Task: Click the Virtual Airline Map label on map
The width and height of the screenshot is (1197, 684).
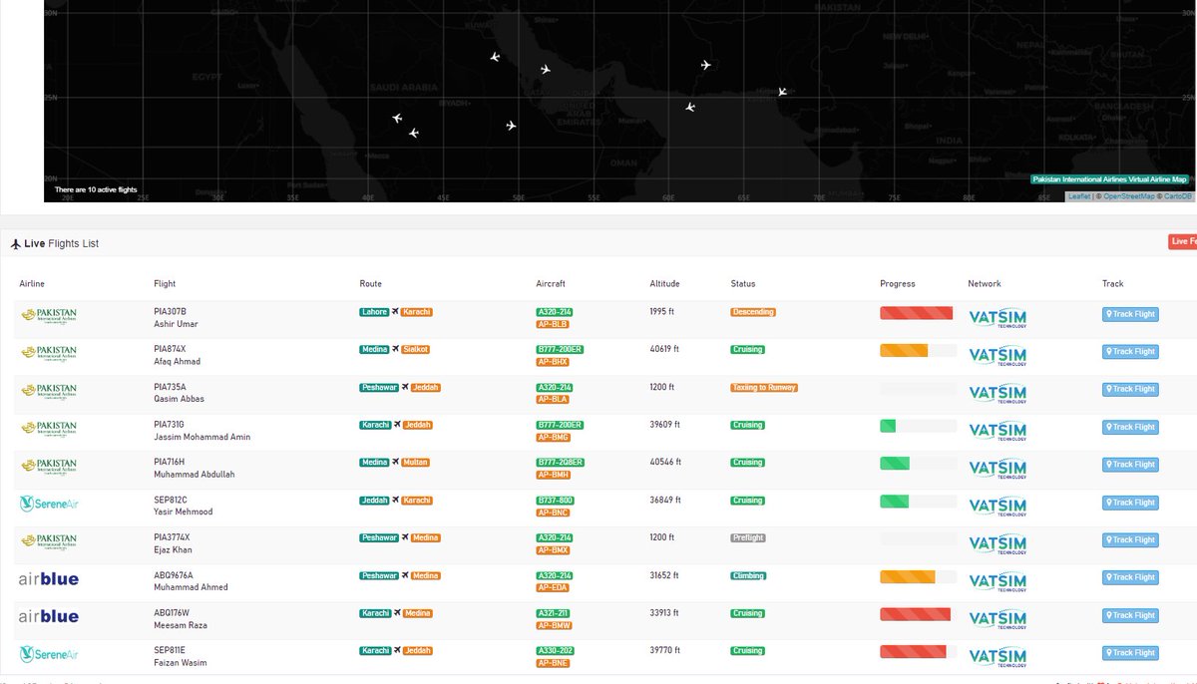Action: pyautogui.click(x=1110, y=179)
